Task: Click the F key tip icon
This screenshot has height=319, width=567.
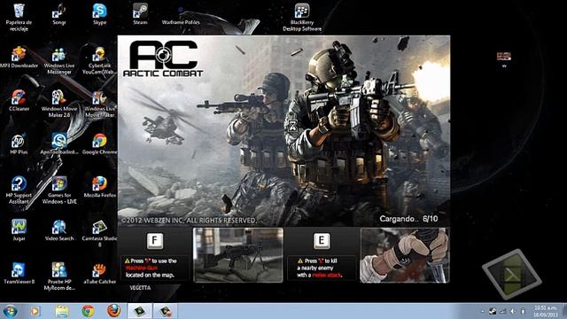Action: 154,241
